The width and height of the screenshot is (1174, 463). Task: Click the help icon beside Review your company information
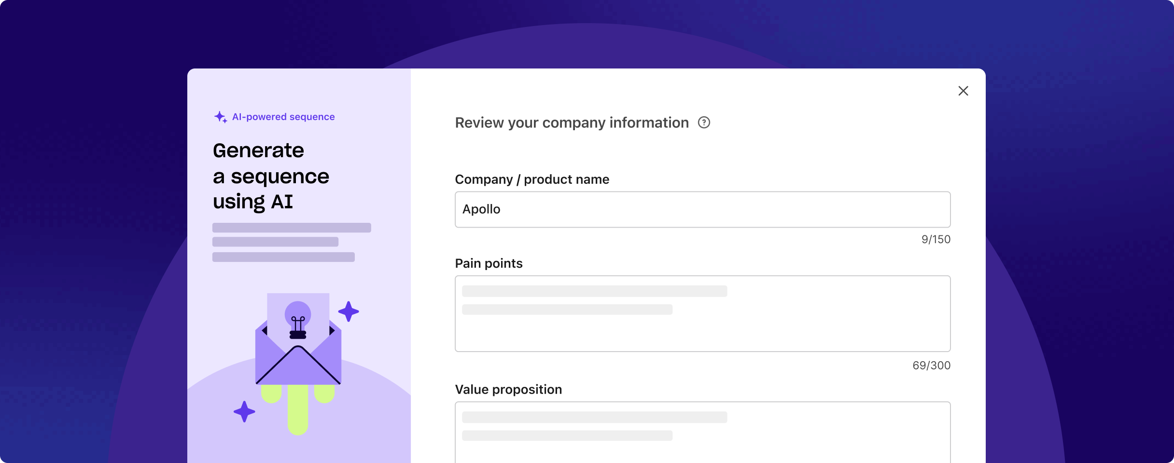click(704, 123)
